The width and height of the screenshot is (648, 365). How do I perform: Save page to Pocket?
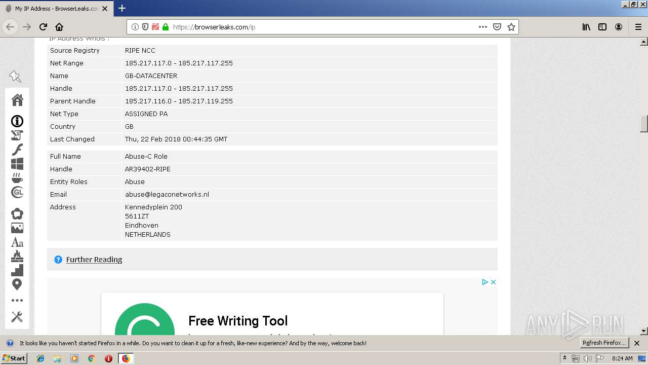point(497,27)
